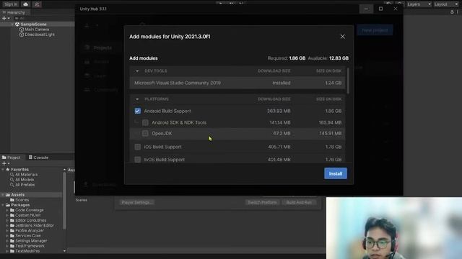Uncheck Android Build Support checkbox
The width and height of the screenshot is (462, 259).
click(138, 111)
